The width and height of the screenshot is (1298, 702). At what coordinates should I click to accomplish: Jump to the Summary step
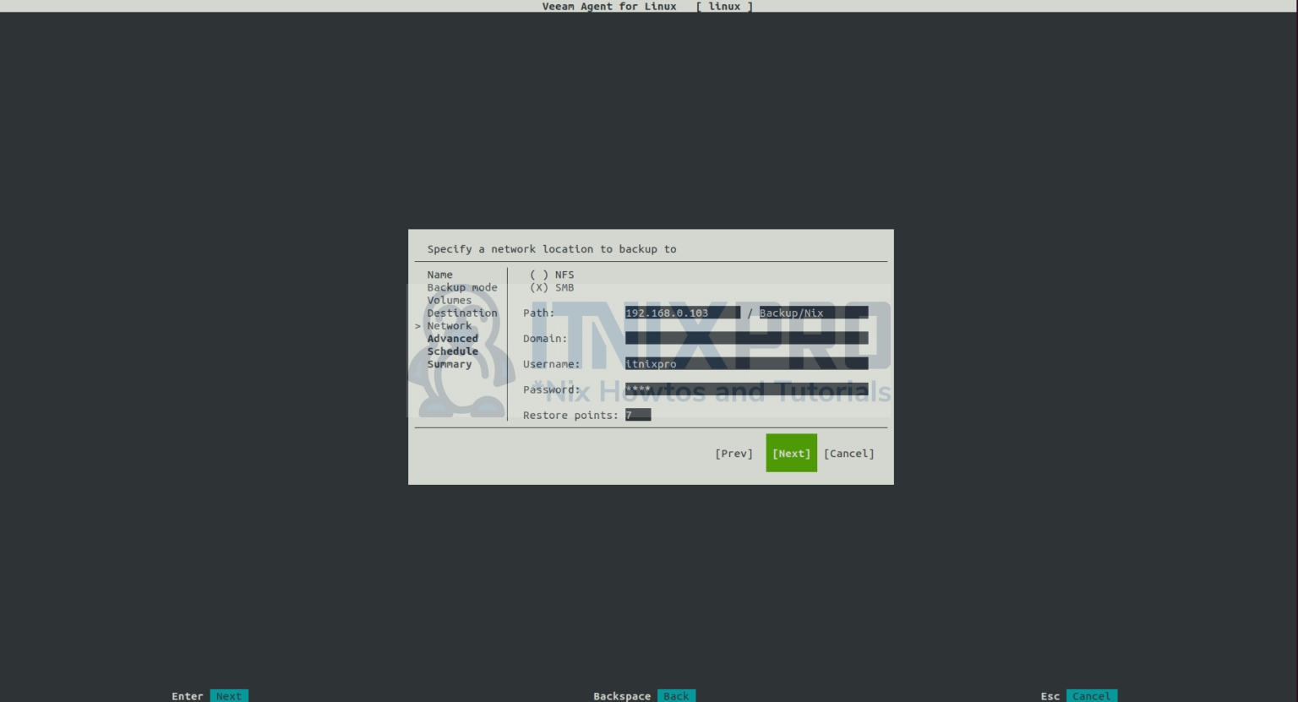[x=450, y=363]
